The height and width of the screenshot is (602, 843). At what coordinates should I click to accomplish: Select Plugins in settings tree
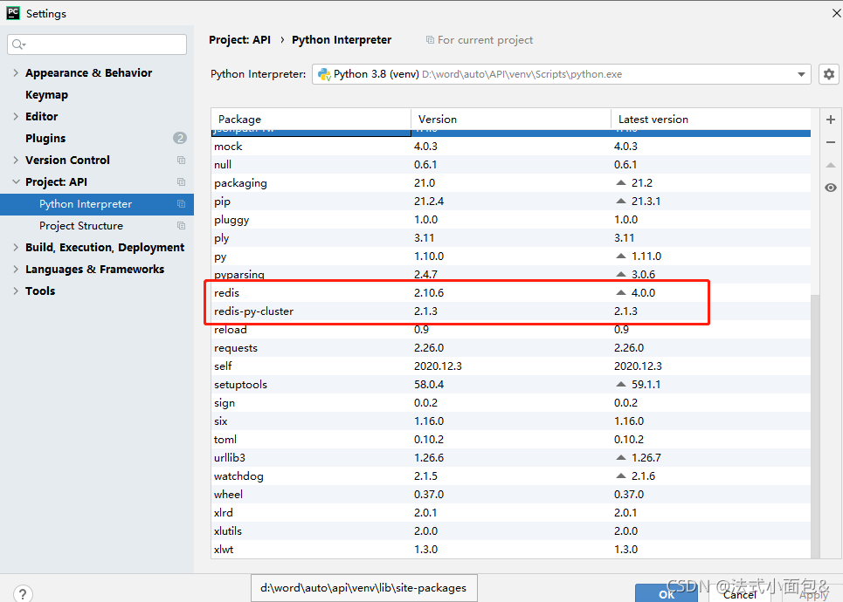point(45,138)
